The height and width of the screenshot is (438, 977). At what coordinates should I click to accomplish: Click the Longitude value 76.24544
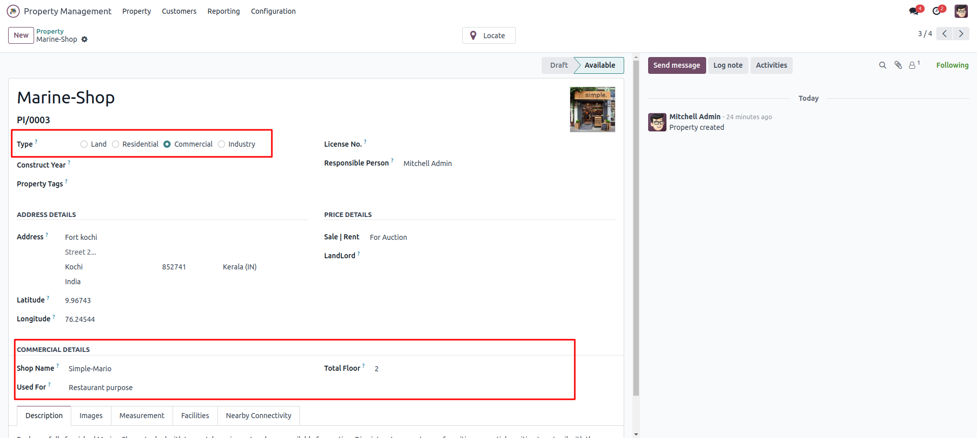click(x=80, y=319)
